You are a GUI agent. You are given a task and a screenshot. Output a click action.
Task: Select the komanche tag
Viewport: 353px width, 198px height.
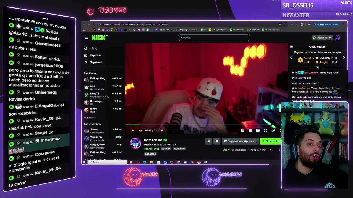click(x=150, y=154)
